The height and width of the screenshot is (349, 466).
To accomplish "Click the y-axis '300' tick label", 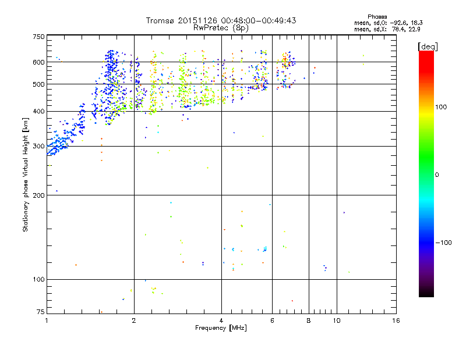I will coord(38,147).
